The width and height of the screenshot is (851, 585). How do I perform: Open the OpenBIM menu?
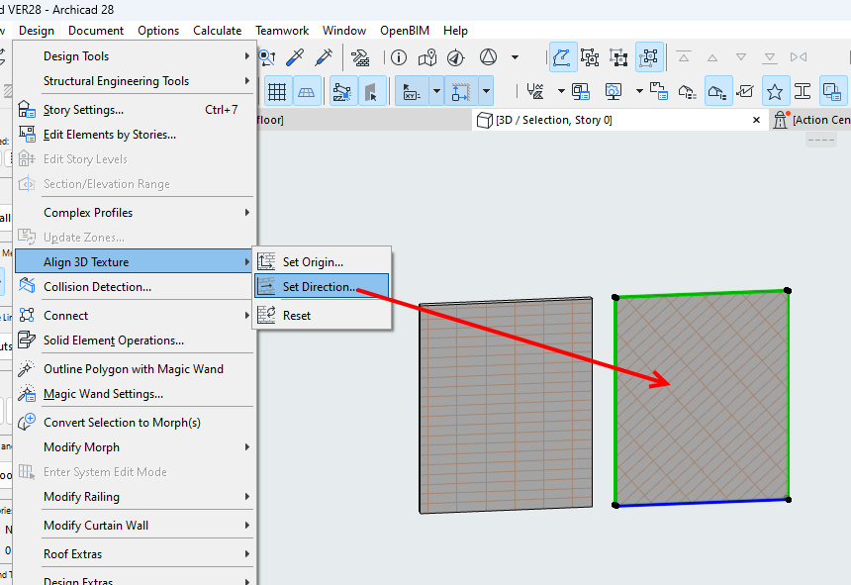click(405, 31)
